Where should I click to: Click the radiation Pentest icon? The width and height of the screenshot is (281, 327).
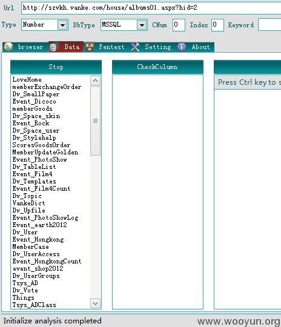tap(90, 47)
